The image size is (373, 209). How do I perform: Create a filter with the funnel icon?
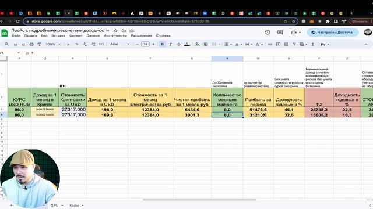coord(294,44)
